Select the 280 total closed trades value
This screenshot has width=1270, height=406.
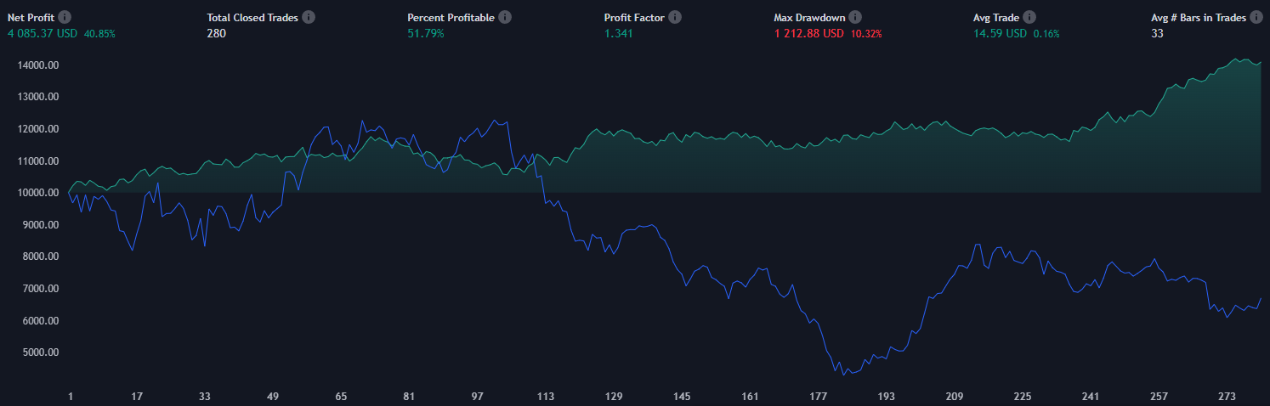[x=216, y=33]
